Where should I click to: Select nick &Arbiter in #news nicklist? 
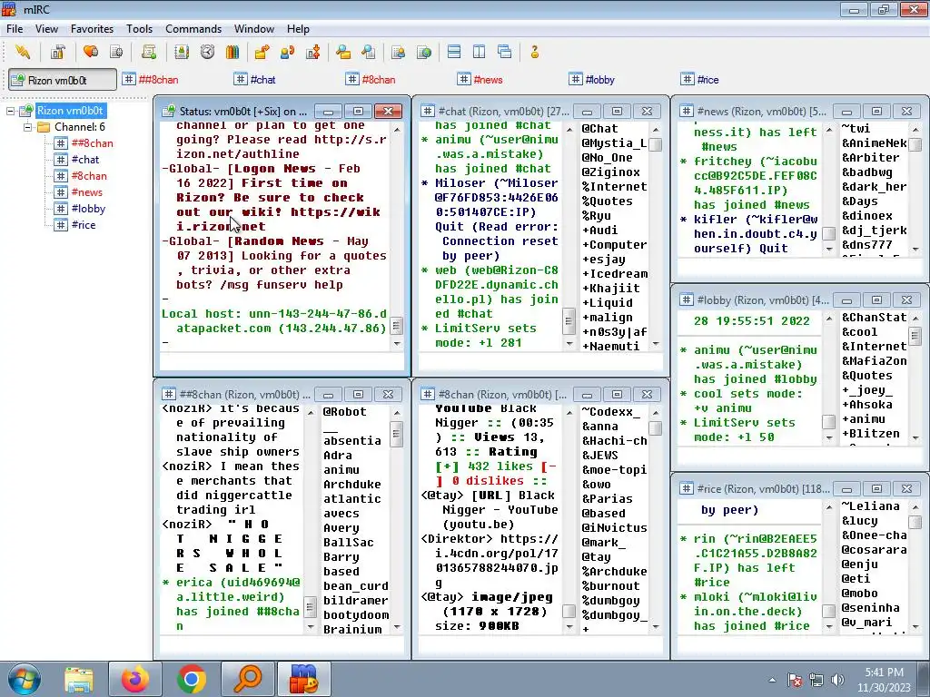(870, 158)
